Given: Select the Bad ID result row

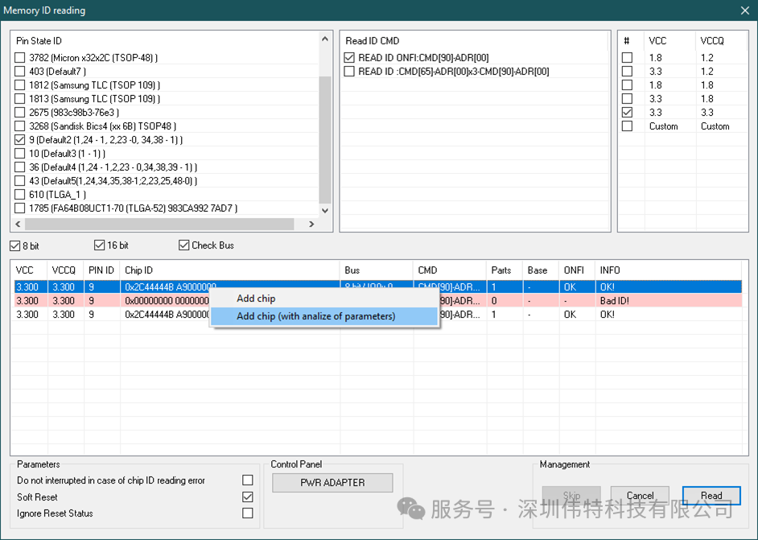Looking at the screenshot, I should coord(105,301).
